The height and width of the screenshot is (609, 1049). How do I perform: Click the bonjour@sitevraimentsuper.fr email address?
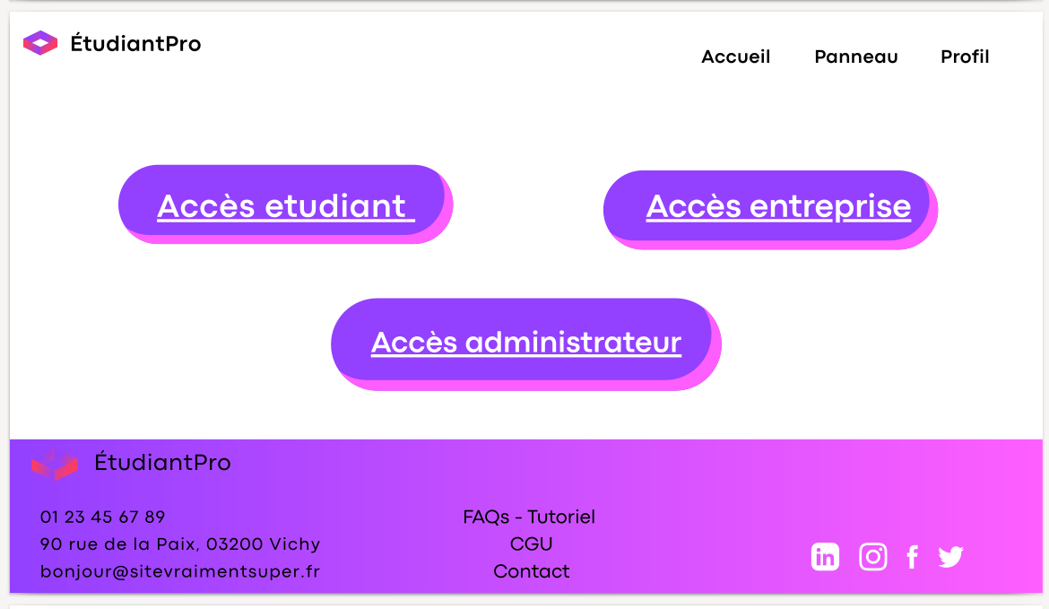click(x=179, y=571)
